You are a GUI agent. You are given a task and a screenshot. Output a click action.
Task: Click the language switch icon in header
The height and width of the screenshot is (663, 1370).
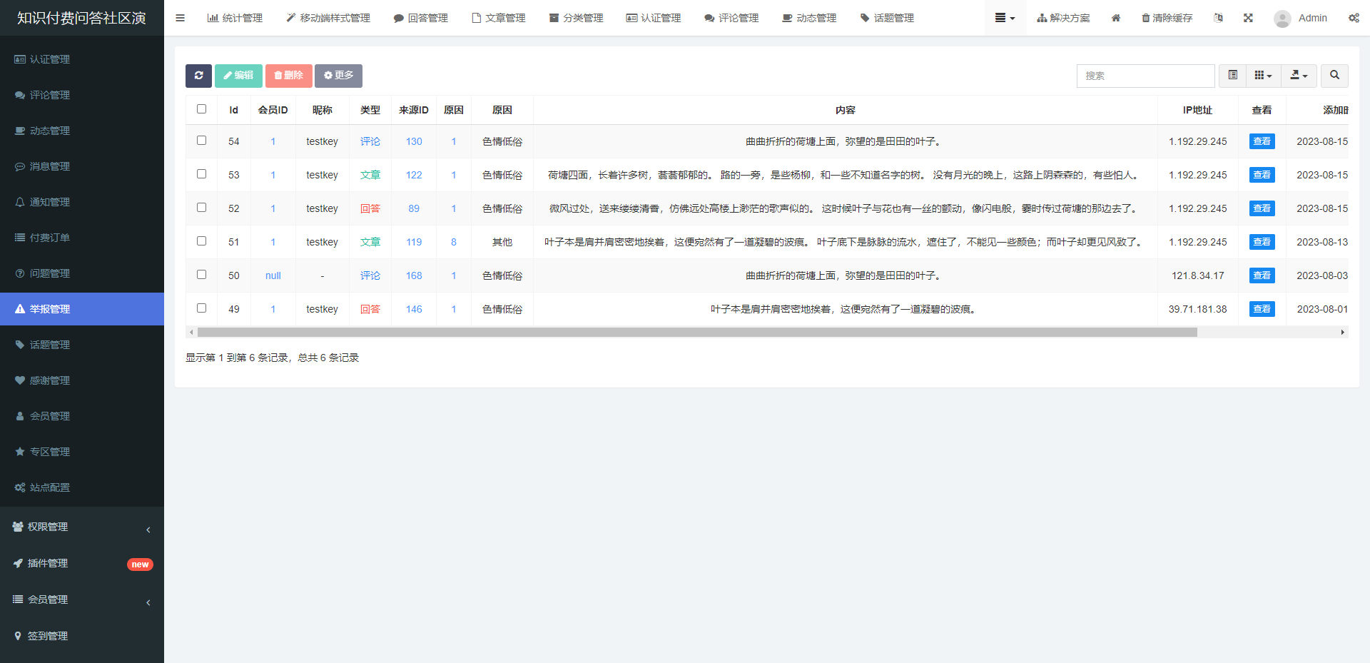(x=1218, y=18)
